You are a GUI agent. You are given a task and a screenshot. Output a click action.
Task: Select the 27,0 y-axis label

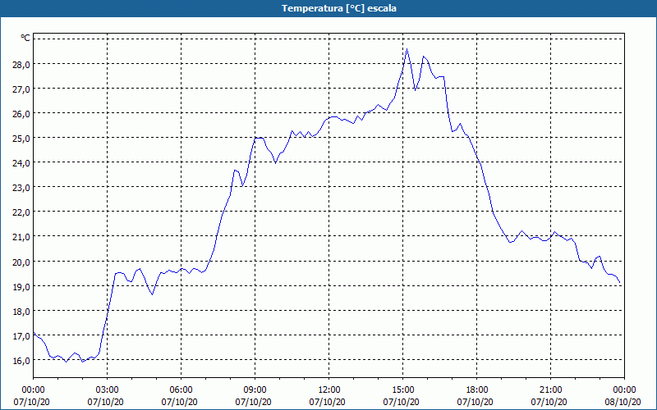coord(21,89)
